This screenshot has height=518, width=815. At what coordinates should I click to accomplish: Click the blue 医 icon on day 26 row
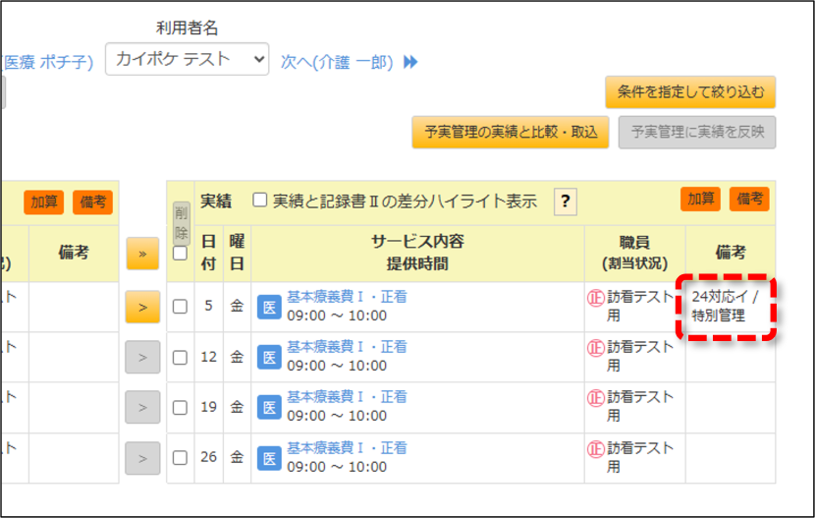pos(269,458)
